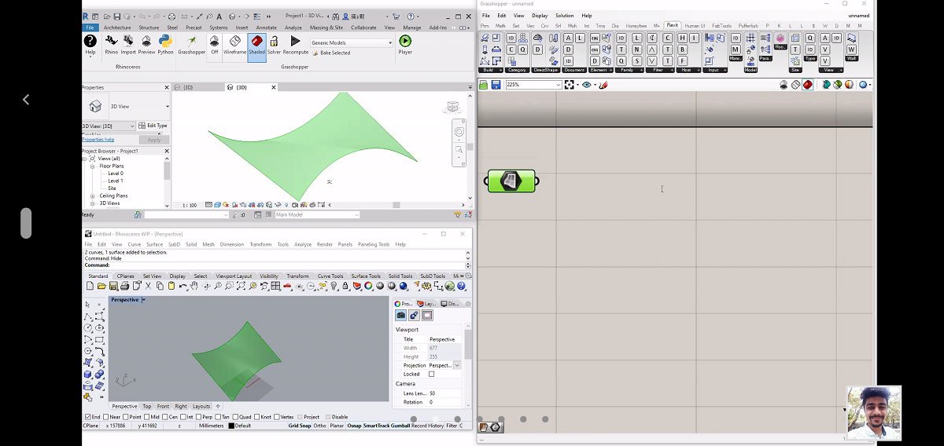Click the Import icon in Rhinoceros panel
This screenshot has height=446, width=944.
[x=128, y=43]
